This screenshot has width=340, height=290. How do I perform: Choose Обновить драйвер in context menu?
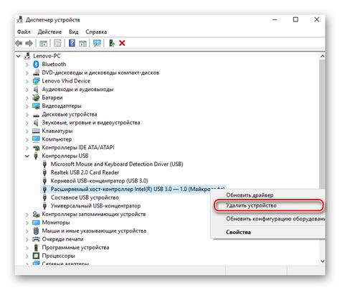(250, 195)
